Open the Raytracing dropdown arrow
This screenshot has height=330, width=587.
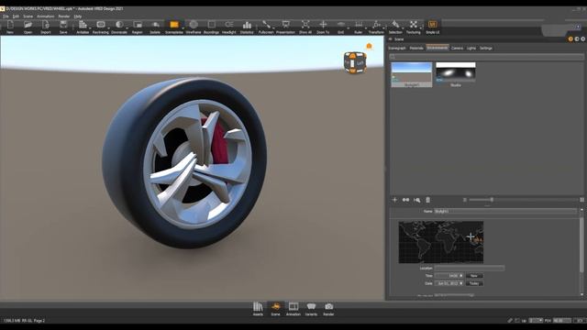click(x=108, y=28)
